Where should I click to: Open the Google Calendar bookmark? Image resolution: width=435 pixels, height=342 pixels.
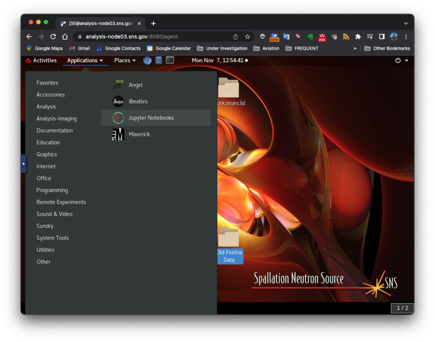coord(169,48)
